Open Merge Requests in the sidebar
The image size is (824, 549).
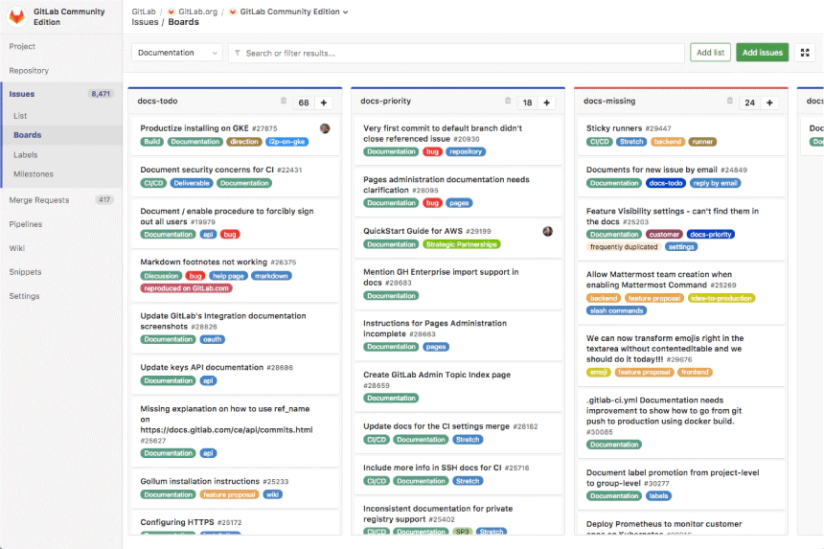(39, 199)
